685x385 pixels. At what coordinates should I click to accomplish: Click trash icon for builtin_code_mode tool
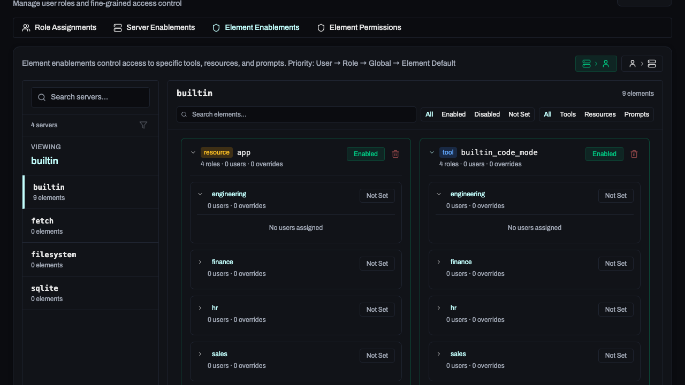(634, 154)
